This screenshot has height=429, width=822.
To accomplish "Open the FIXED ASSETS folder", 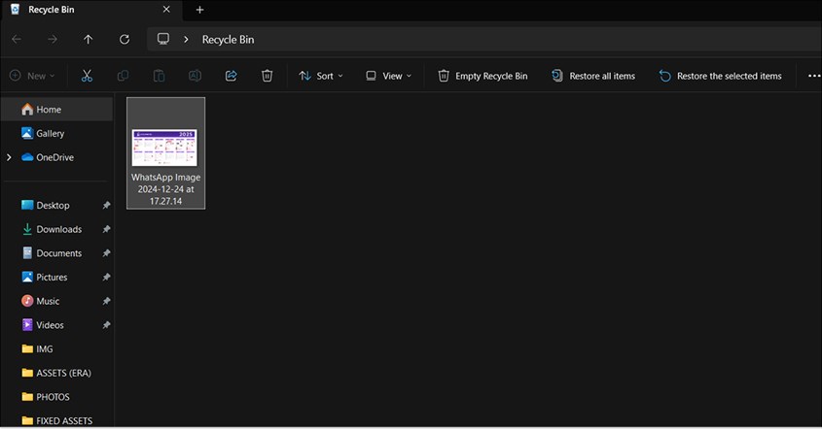I will [56, 420].
